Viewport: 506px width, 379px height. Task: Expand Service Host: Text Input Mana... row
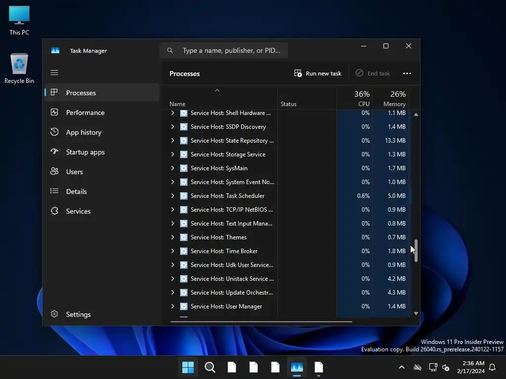172,224
